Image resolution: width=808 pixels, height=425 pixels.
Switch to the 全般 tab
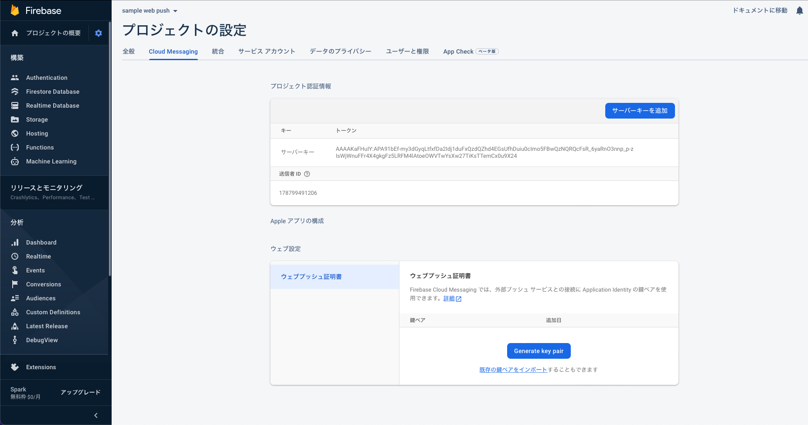[x=129, y=51]
